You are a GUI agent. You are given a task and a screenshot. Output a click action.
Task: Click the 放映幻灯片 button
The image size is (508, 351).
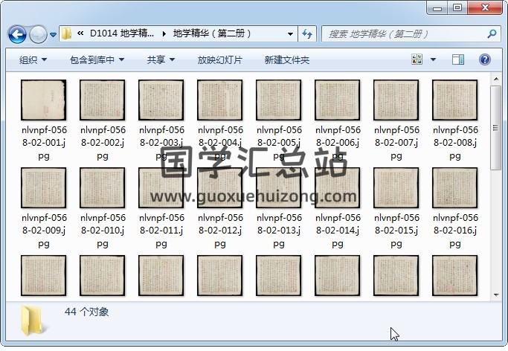point(219,59)
